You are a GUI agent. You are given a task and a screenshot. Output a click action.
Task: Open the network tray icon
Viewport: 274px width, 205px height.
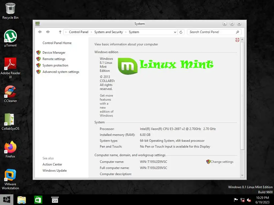242,200
